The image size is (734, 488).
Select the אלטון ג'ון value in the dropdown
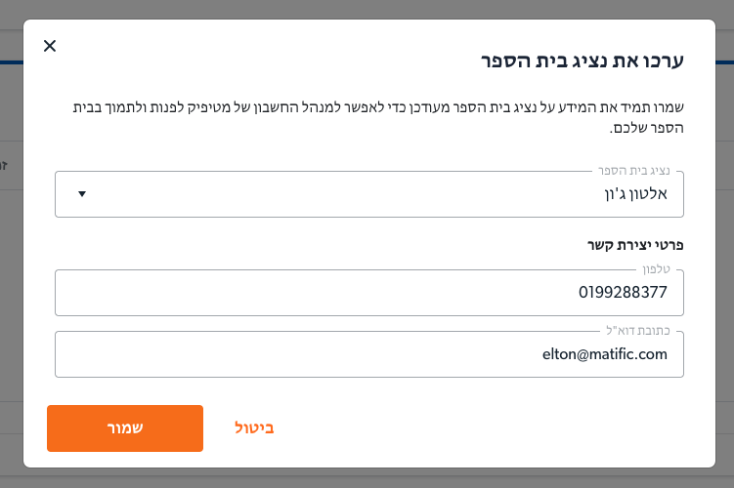point(635,194)
